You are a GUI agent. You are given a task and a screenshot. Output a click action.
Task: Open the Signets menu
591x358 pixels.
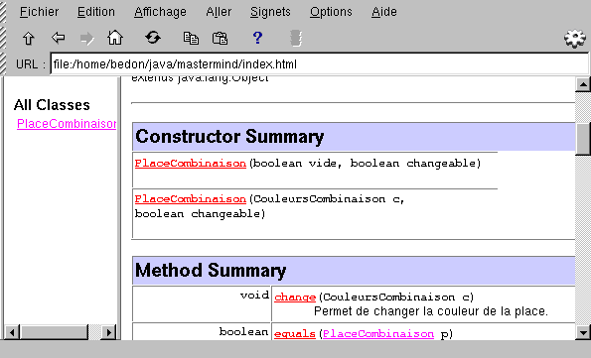tap(270, 12)
